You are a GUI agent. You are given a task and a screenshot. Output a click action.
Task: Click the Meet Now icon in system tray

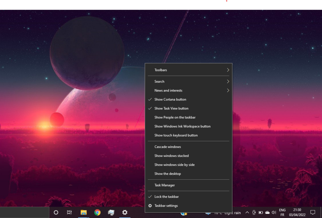pos(254,212)
